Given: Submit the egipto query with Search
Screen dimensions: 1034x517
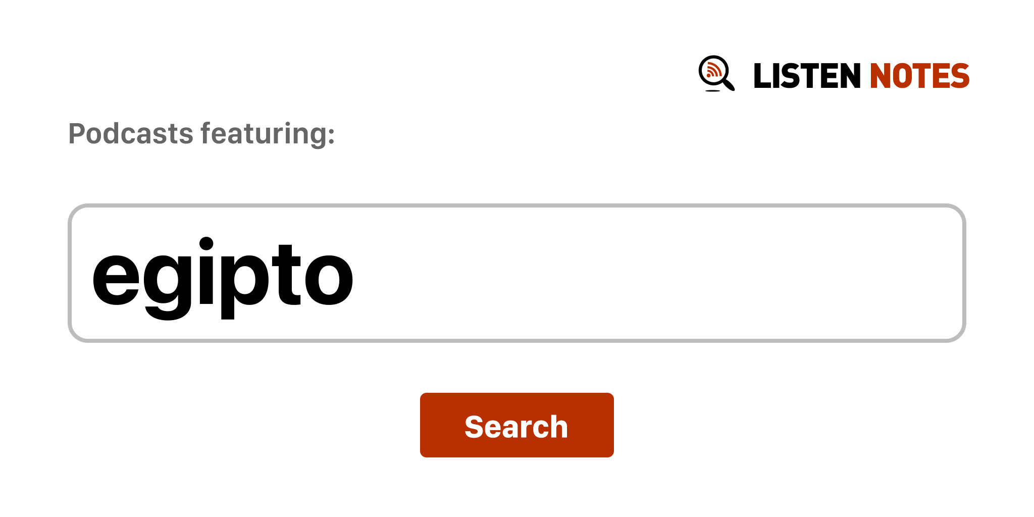Looking at the screenshot, I should (516, 425).
